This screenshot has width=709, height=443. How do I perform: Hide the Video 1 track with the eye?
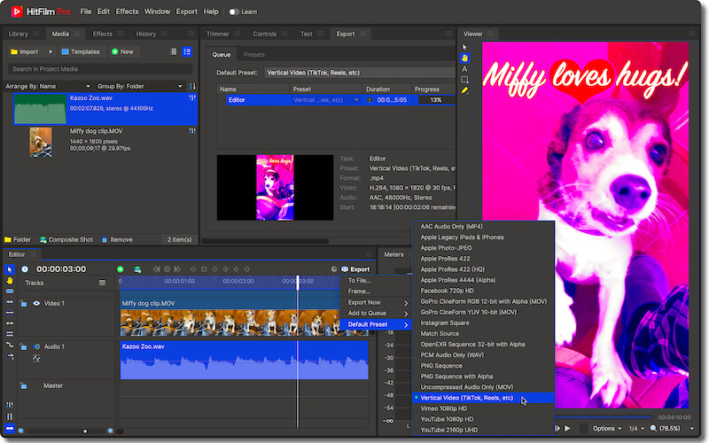click(36, 303)
